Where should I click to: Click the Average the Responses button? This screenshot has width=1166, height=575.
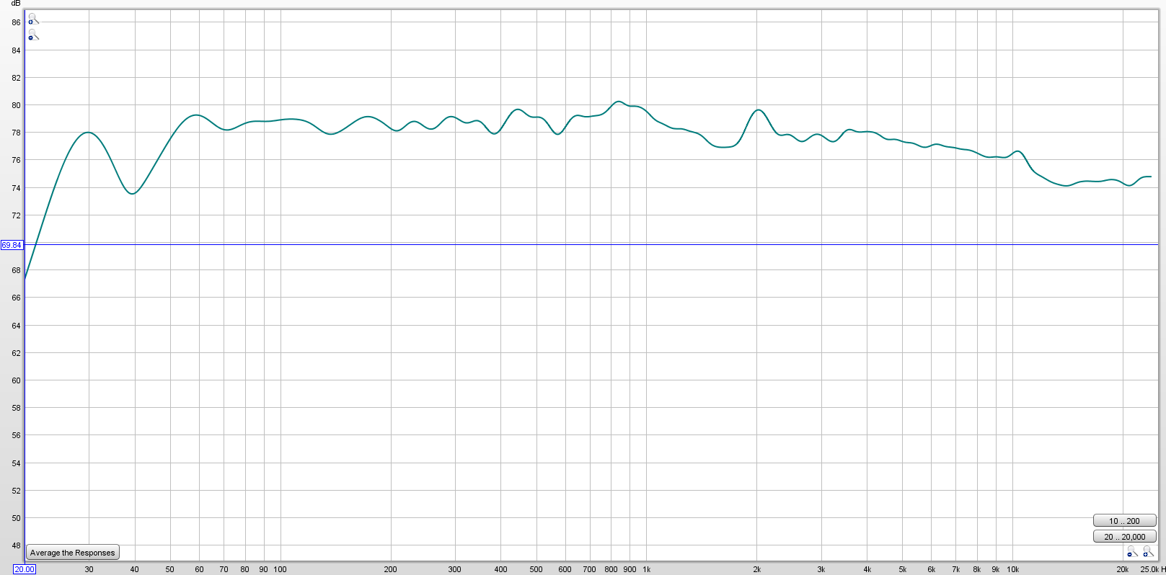(x=73, y=553)
